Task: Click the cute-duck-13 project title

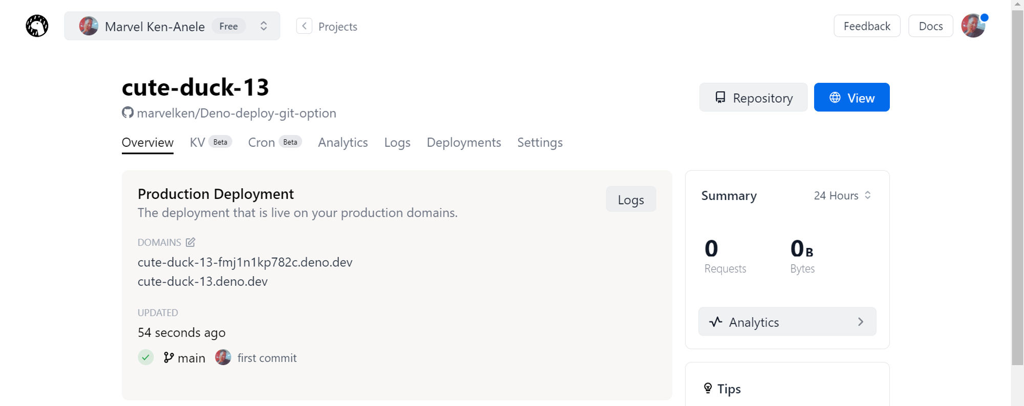Action: (x=195, y=87)
